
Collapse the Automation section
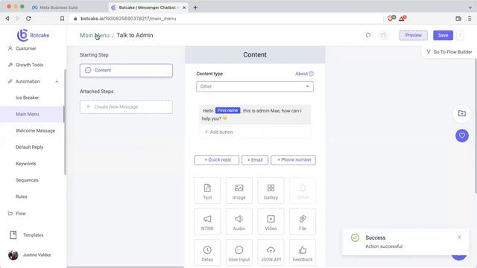[57, 81]
